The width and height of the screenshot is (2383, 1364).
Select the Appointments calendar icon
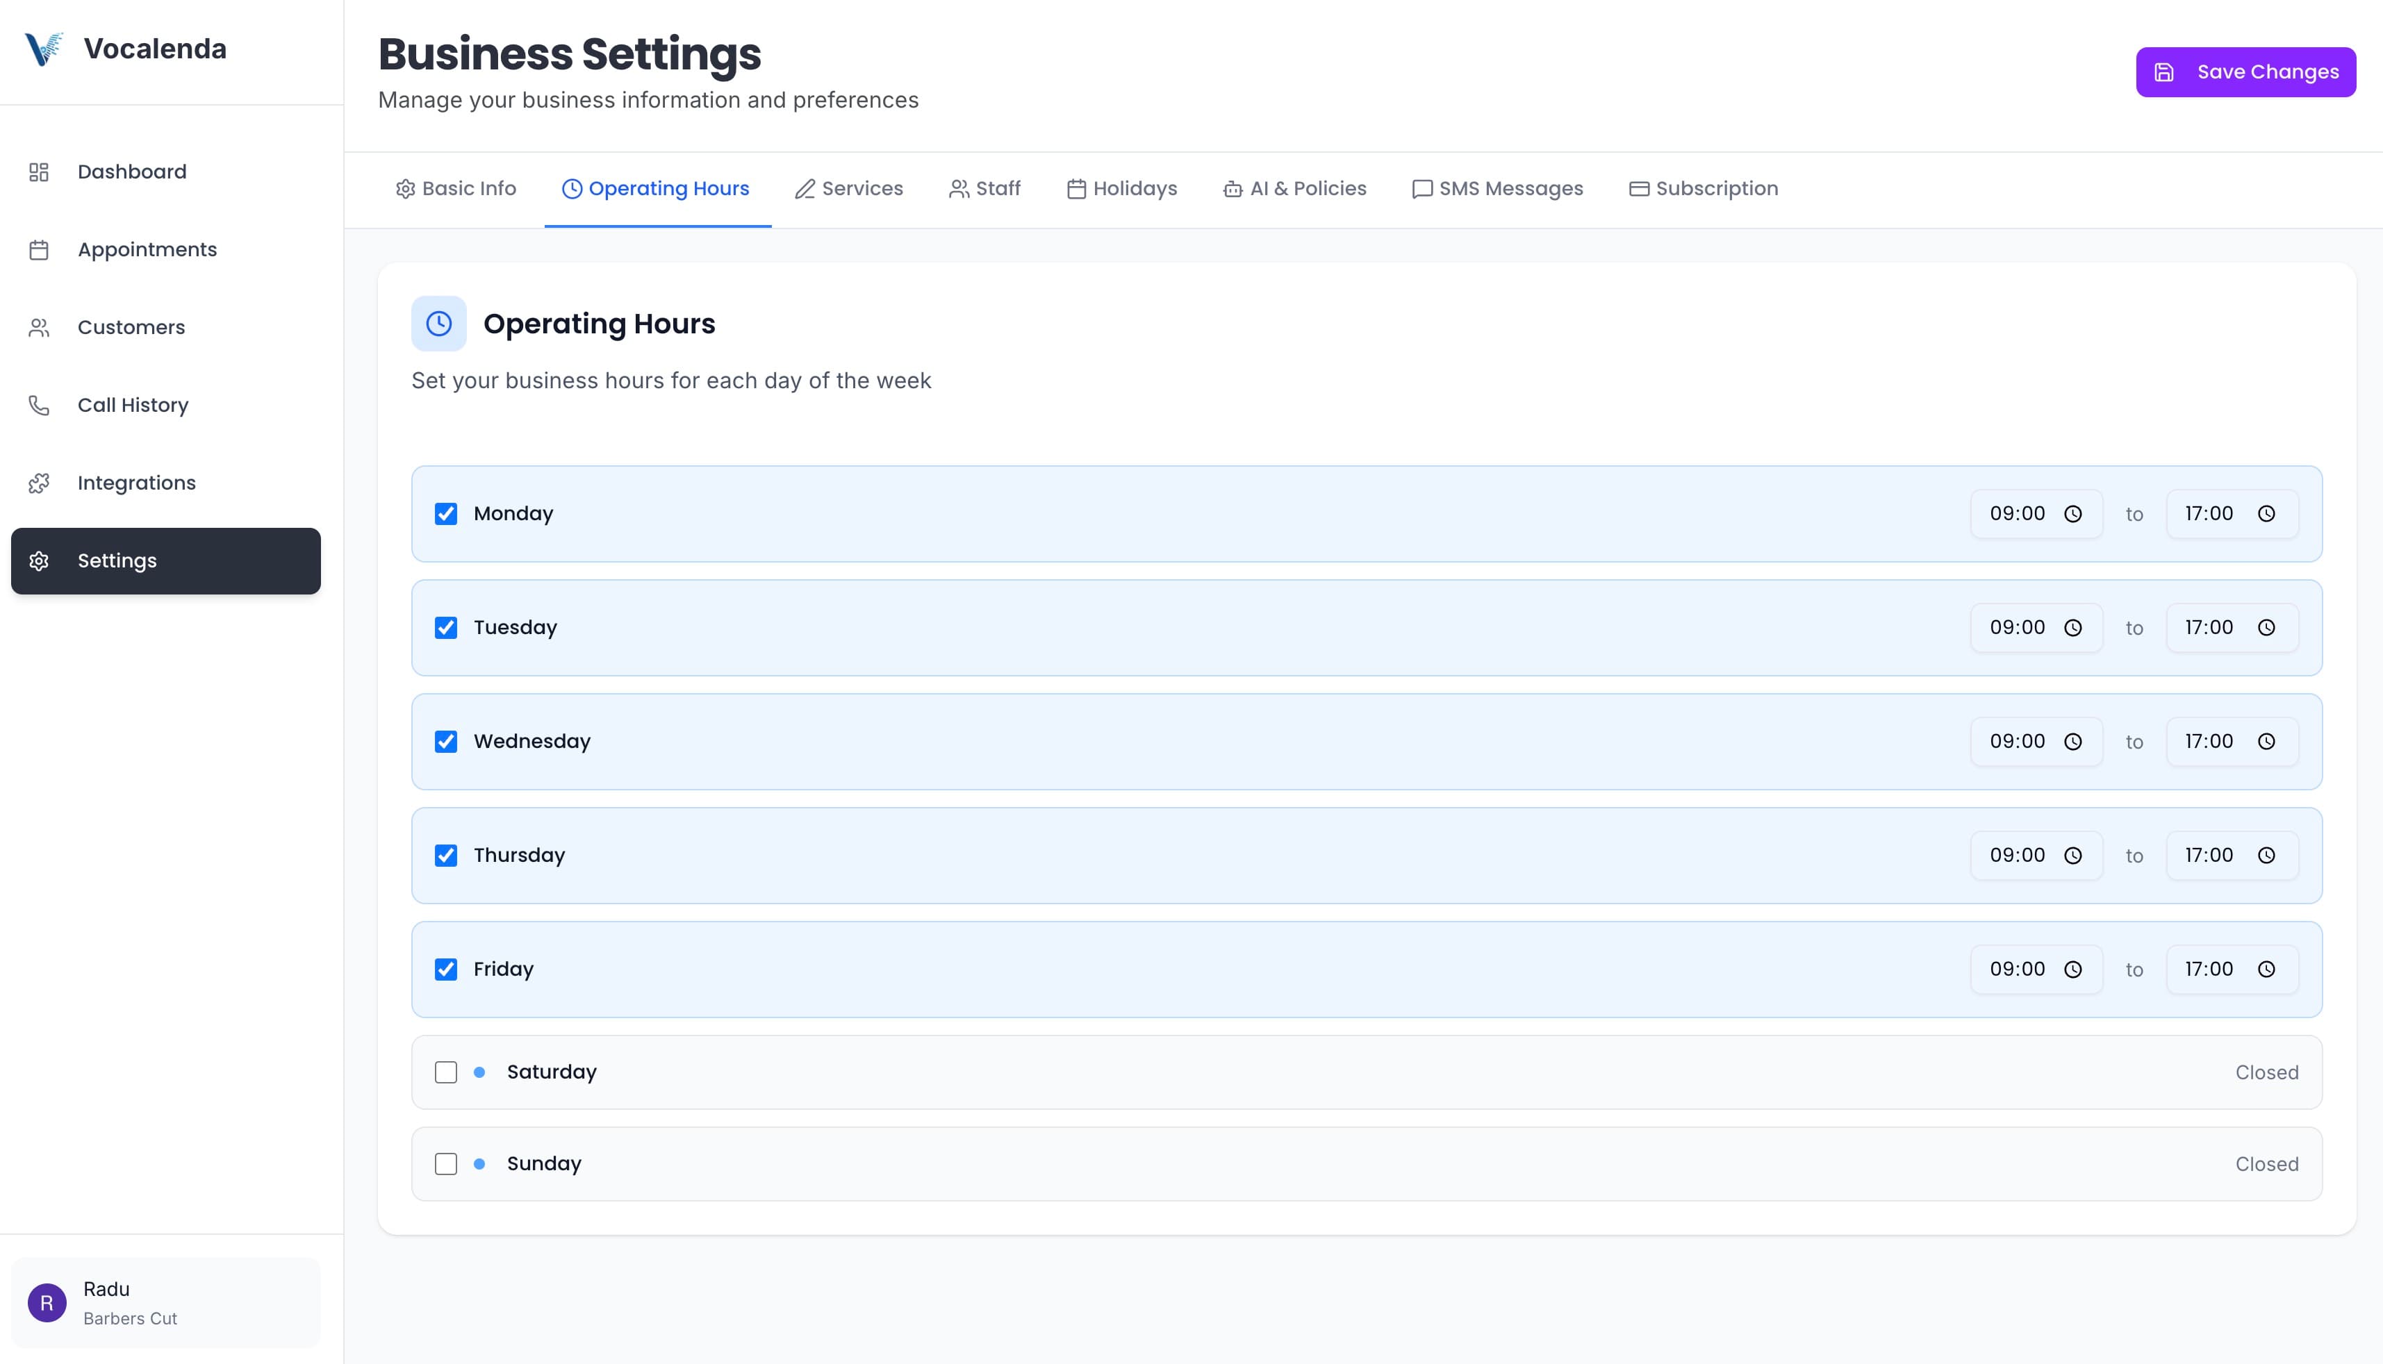38,249
